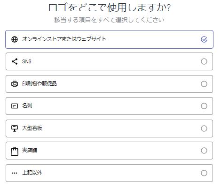The width and height of the screenshot is (221, 189).
Task: Choose the 印刷物や販促品 option label
Action: (x=39, y=83)
